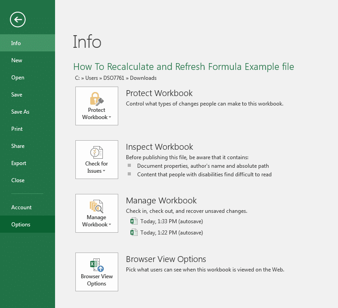Expand the Protect Workbook dropdown arrow

click(110, 118)
